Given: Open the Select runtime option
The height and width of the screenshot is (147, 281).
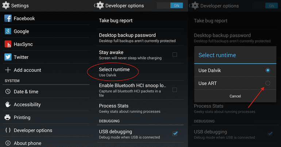Looking at the screenshot, I should coord(114,72).
